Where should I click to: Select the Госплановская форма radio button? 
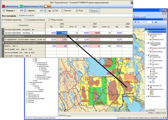click(25, 20)
